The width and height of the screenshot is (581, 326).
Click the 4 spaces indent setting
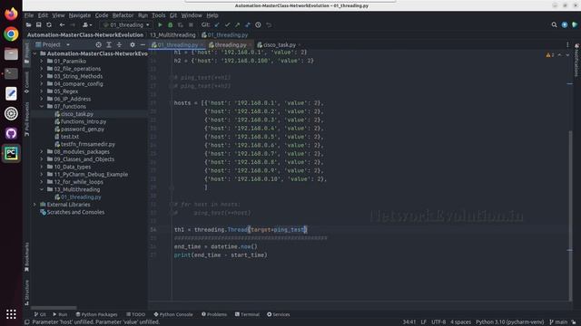tap(460, 322)
